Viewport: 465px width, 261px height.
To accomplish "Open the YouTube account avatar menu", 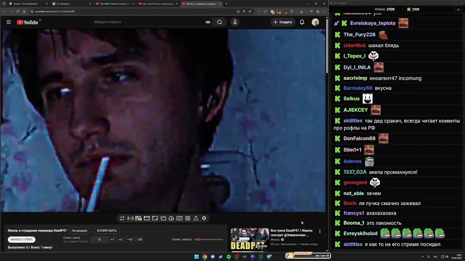I will coord(315,22).
